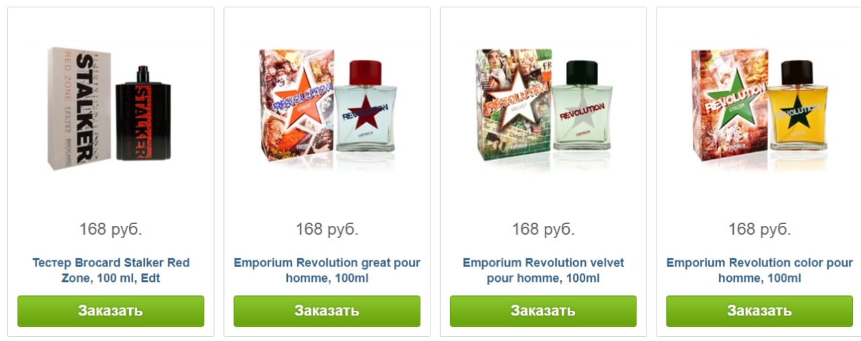Screen dimensions: 861x341
Task: Follow the Emporium Revolution velvet title link
Action: pyautogui.click(x=544, y=270)
